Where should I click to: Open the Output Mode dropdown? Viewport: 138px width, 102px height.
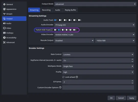point(95,4)
